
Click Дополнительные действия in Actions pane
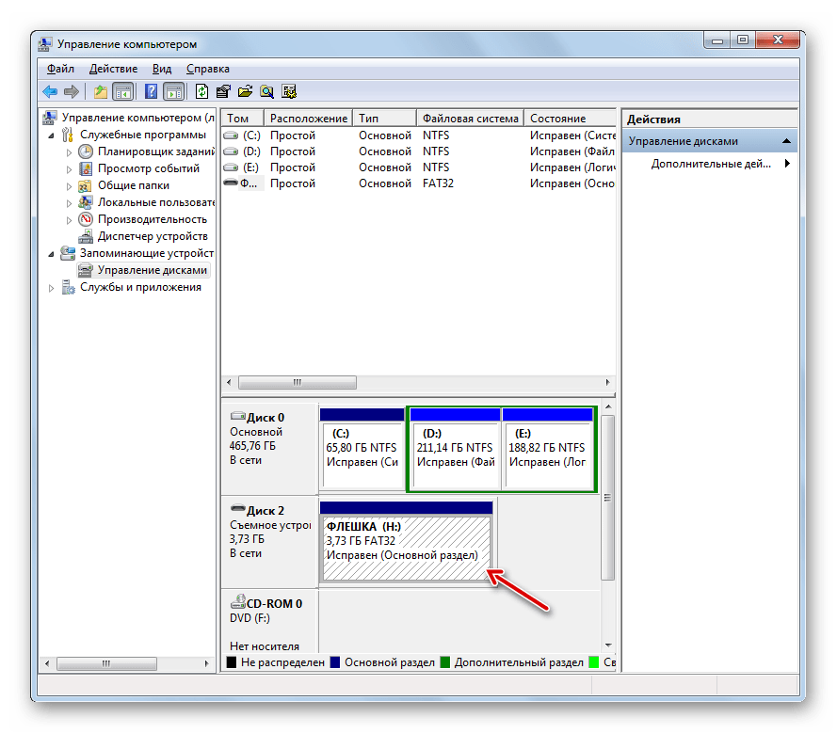[711, 164]
